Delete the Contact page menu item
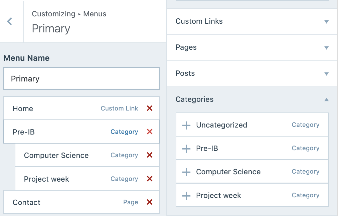The height and width of the screenshot is (216, 338). pyautogui.click(x=150, y=202)
